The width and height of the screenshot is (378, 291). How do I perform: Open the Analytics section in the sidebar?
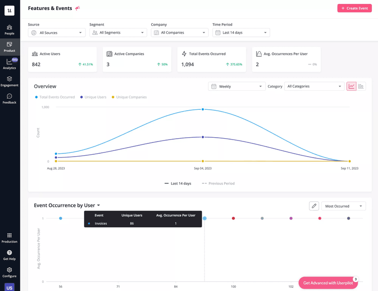[x=9, y=64]
